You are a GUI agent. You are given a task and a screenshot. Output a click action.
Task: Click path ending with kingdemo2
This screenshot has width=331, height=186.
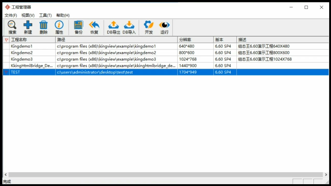106,53
